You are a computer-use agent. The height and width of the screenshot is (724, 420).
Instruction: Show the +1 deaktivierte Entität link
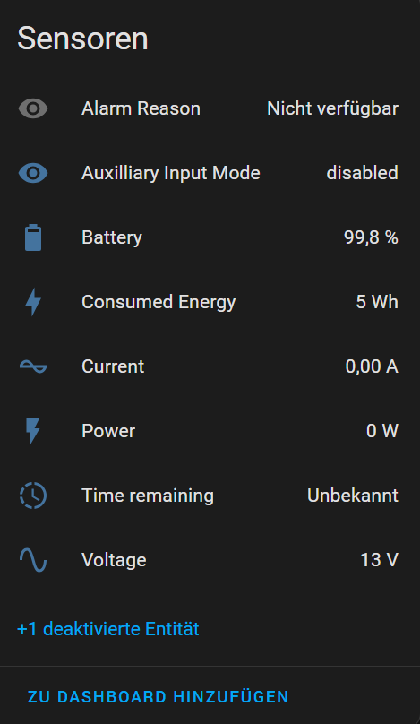click(x=108, y=629)
